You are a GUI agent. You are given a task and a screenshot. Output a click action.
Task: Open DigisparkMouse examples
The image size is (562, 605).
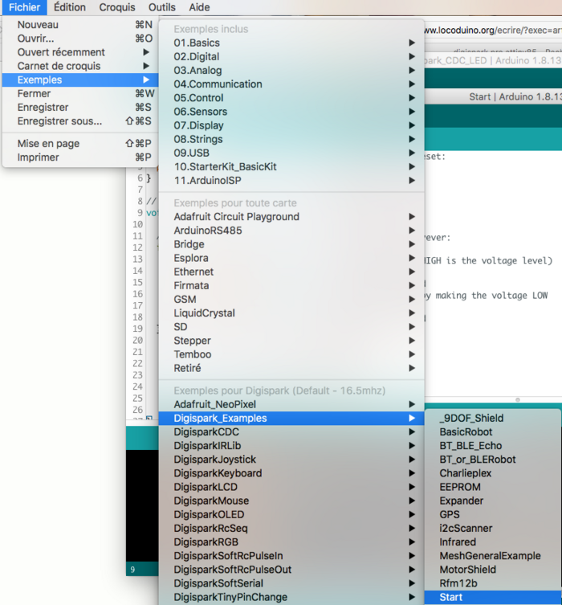click(291, 501)
